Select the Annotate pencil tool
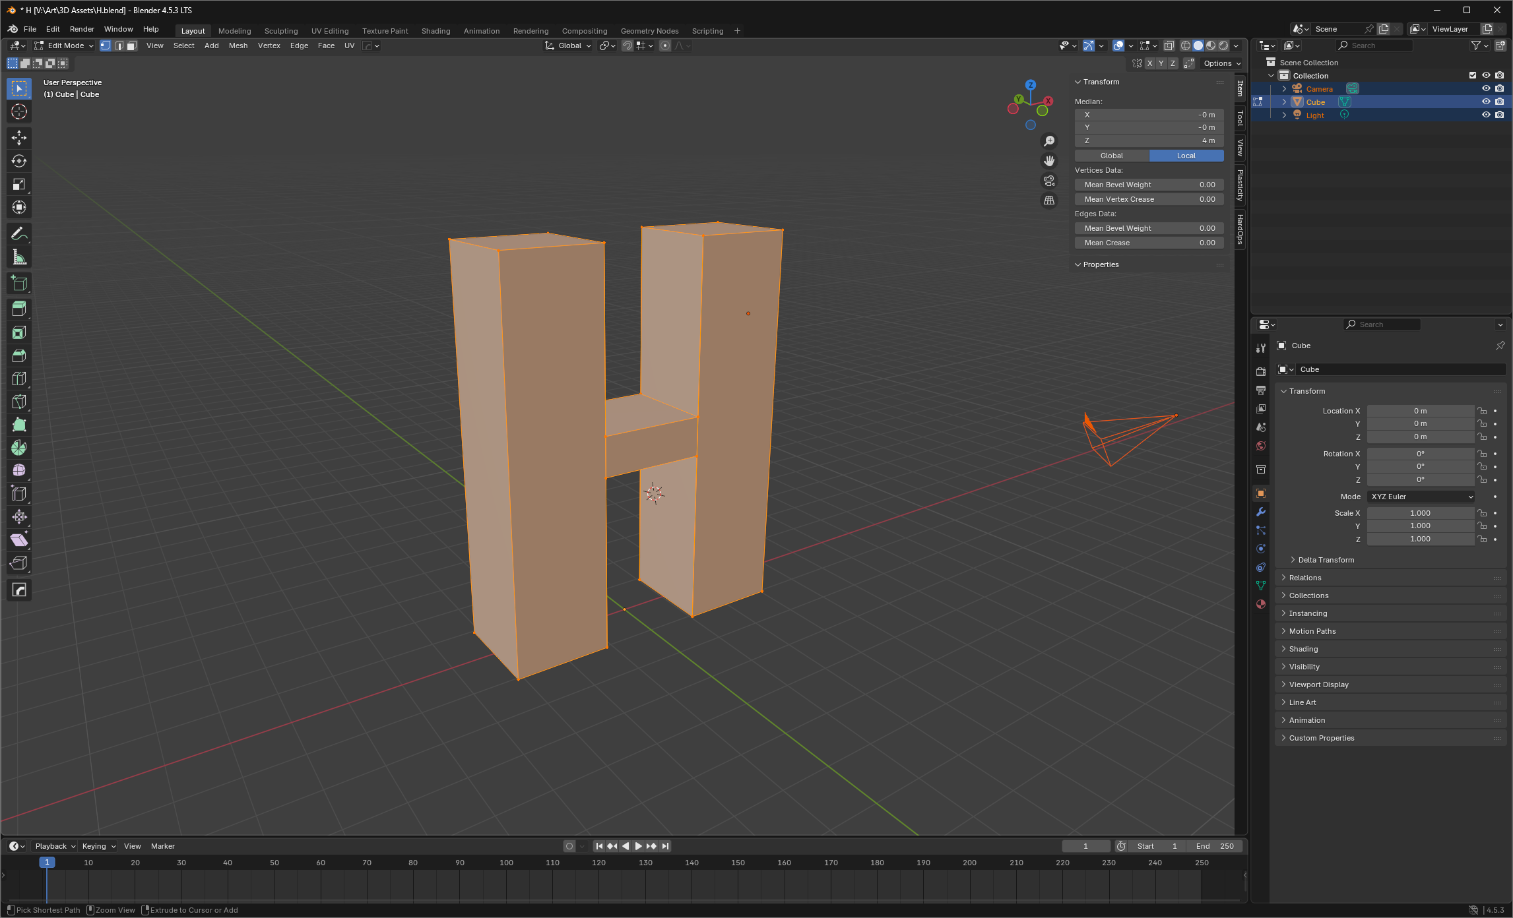The width and height of the screenshot is (1513, 918). click(x=19, y=234)
